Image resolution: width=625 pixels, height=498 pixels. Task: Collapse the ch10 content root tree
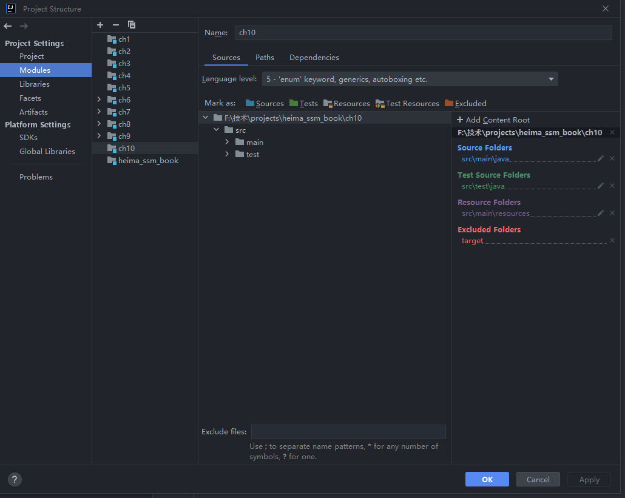pos(205,118)
